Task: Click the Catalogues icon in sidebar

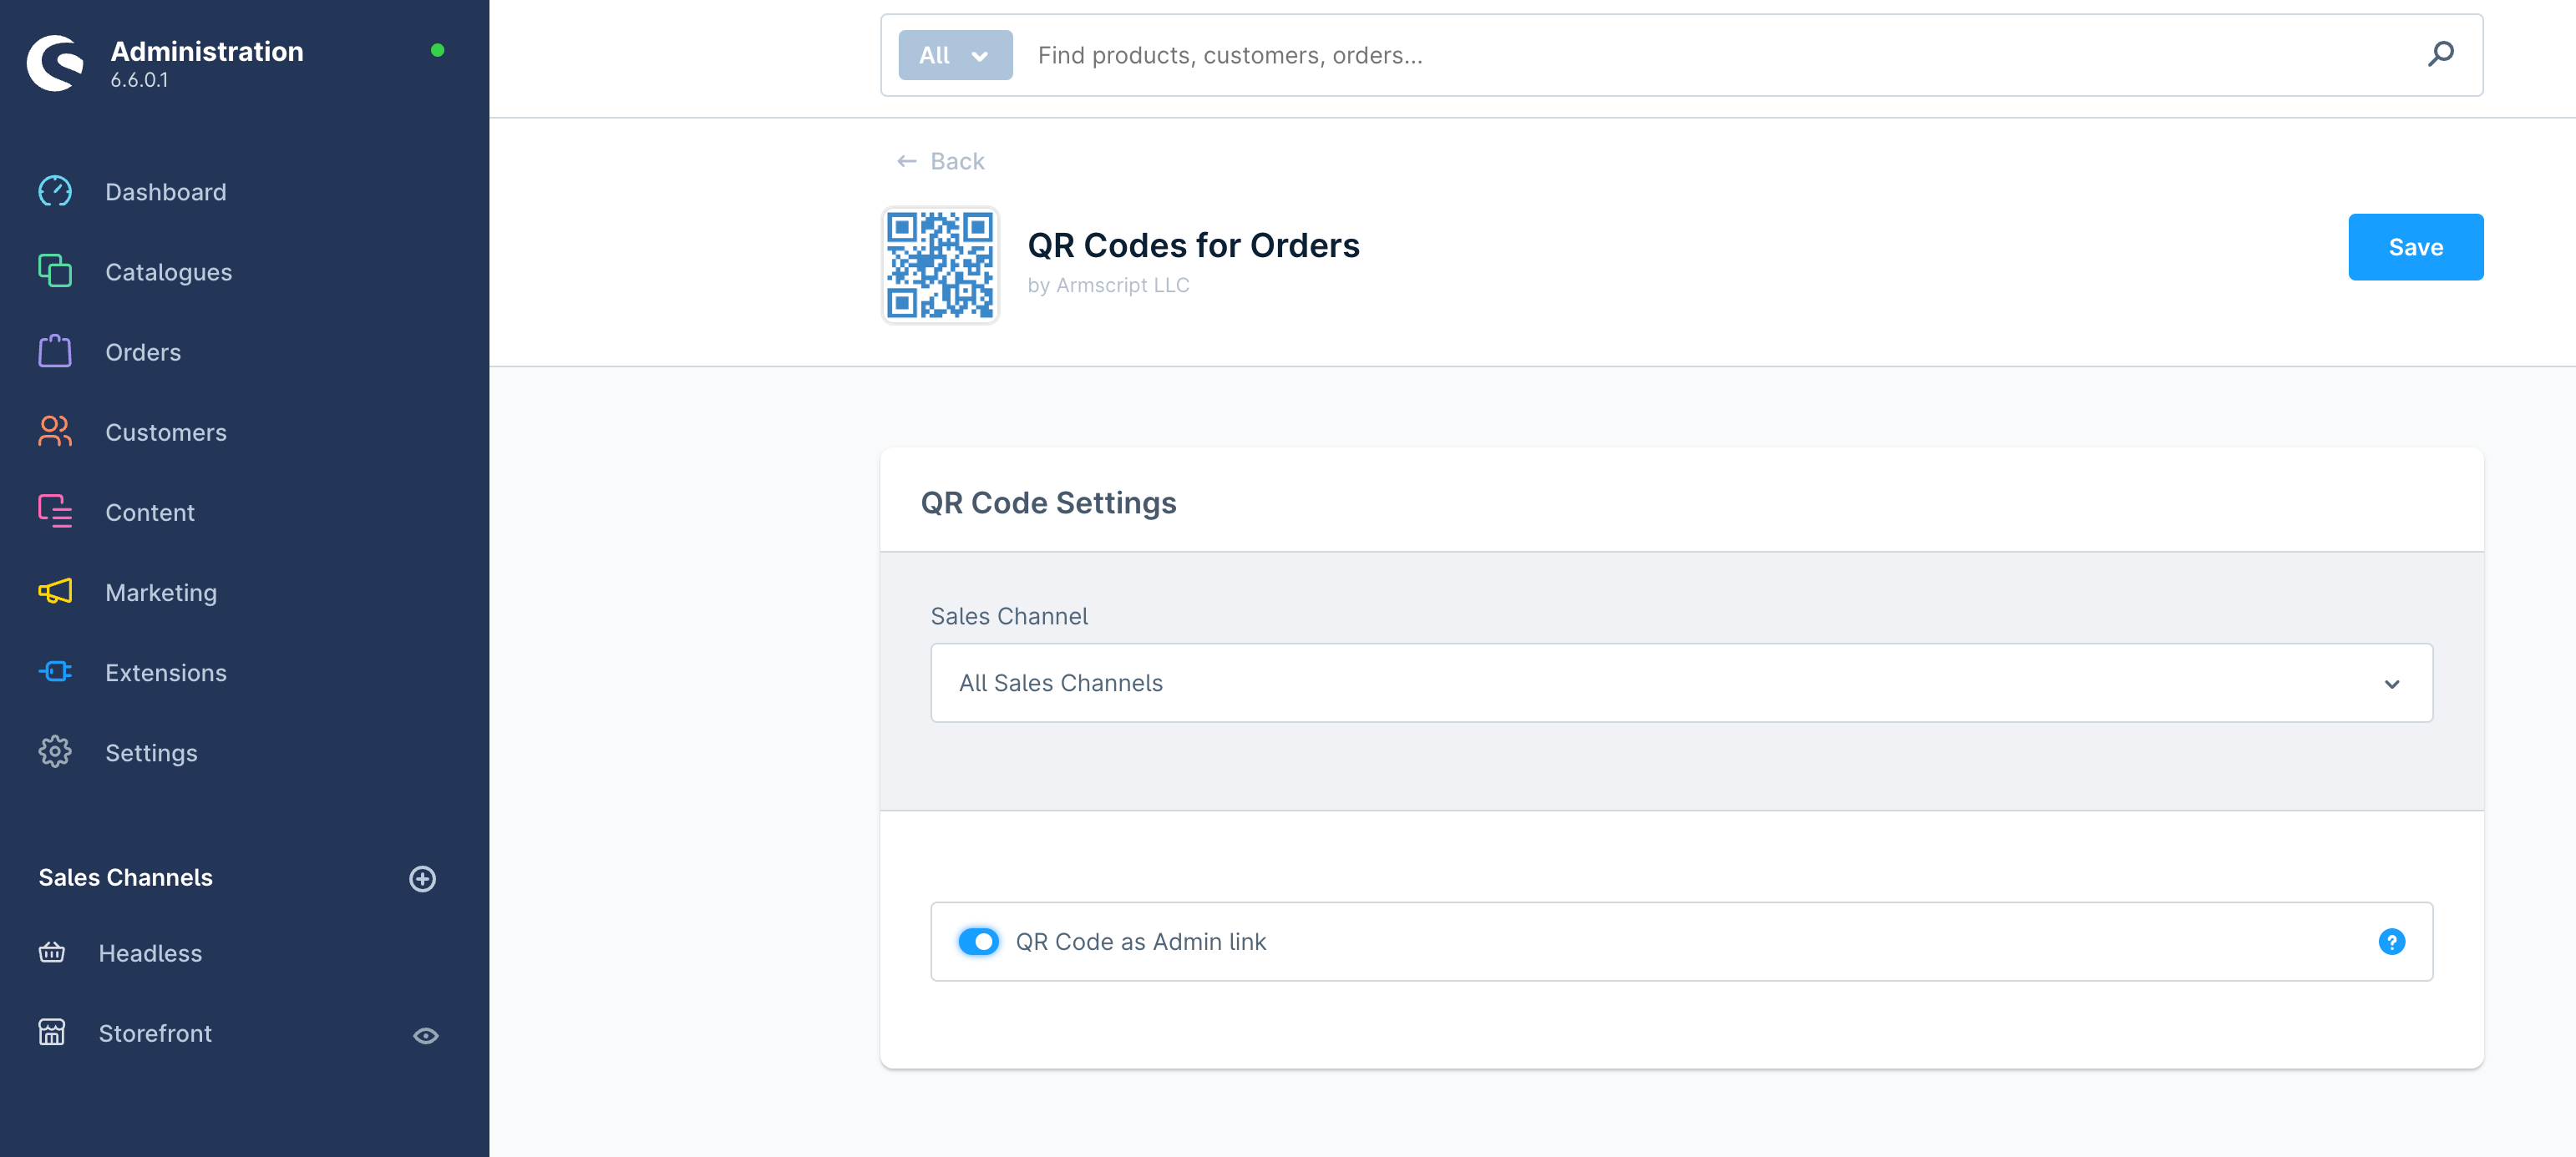Action: 53,270
